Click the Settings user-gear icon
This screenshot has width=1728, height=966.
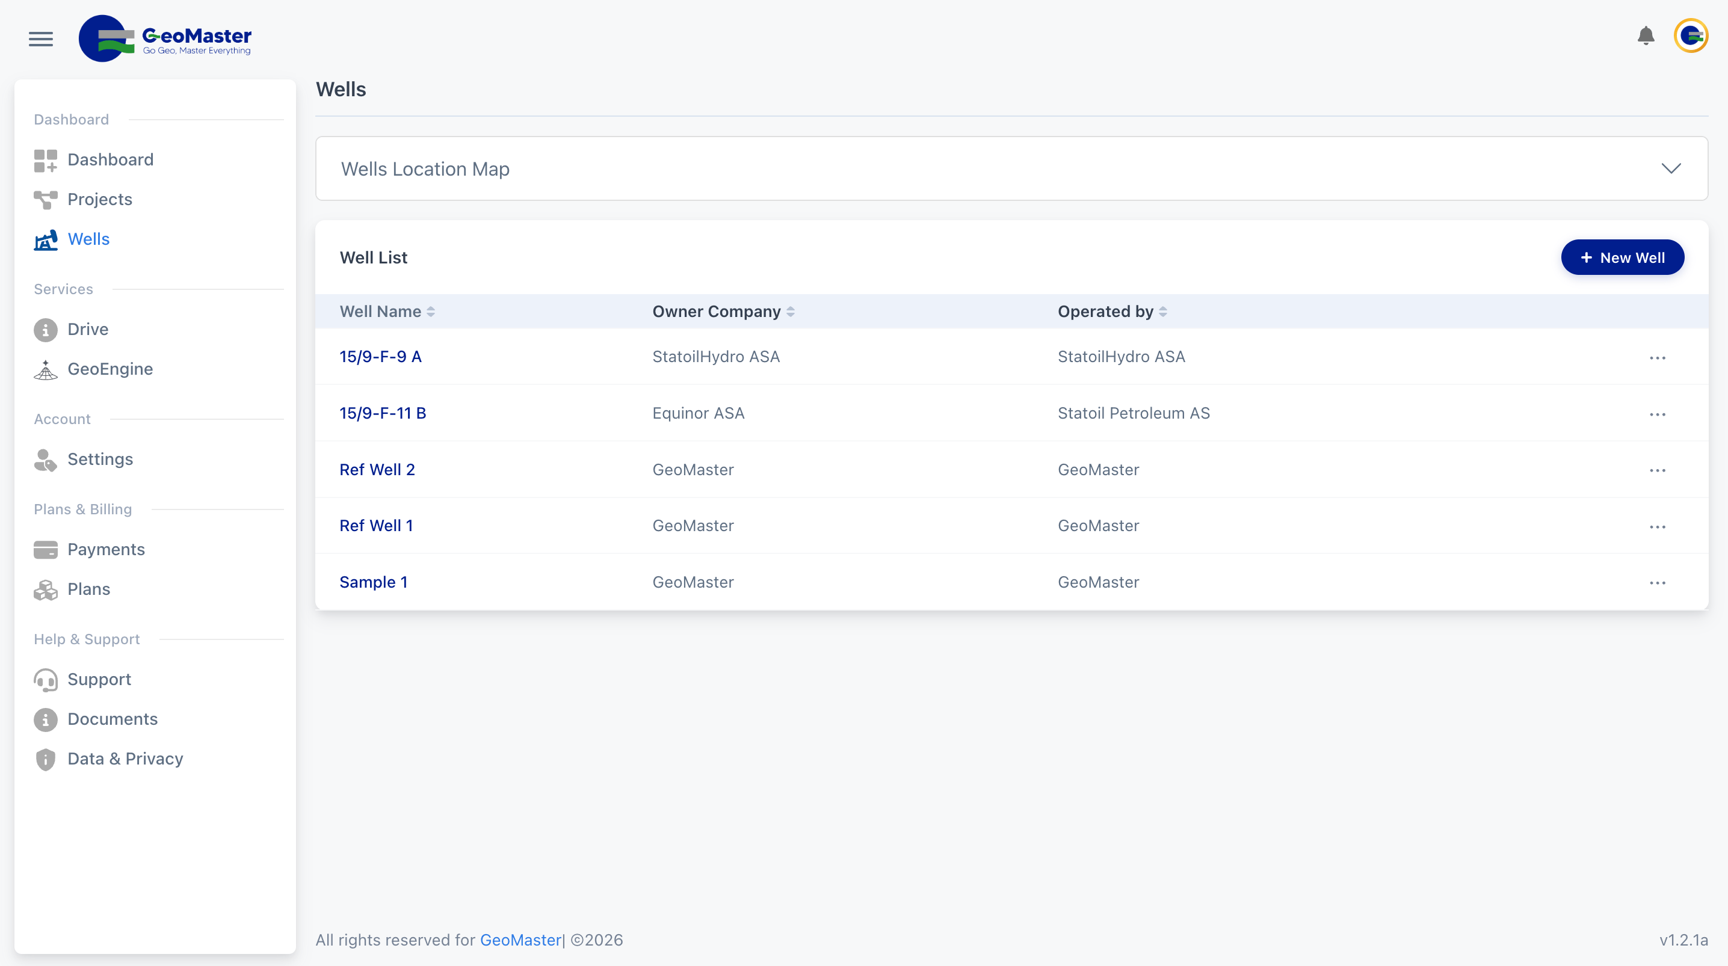(x=46, y=460)
